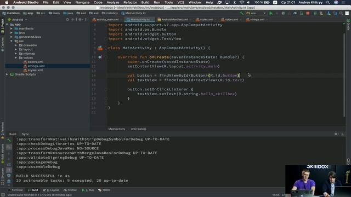Image resolution: width=351 pixels, height=197 pixels.
Task: Click the Scroll from Source target icon
Action: [67, 20]
